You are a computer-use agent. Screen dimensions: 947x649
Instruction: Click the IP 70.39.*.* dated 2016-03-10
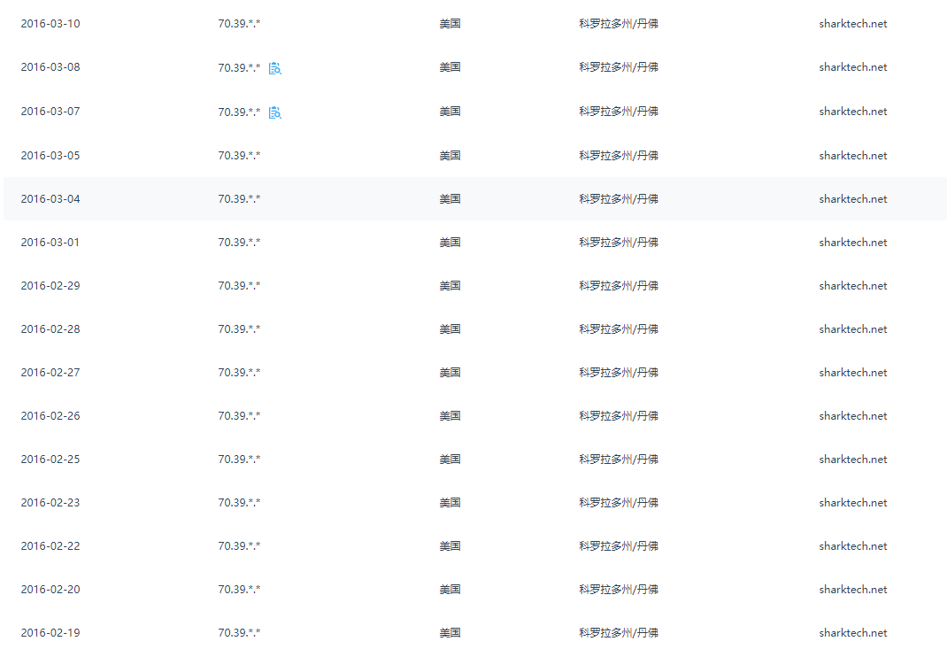click(239, 24)
